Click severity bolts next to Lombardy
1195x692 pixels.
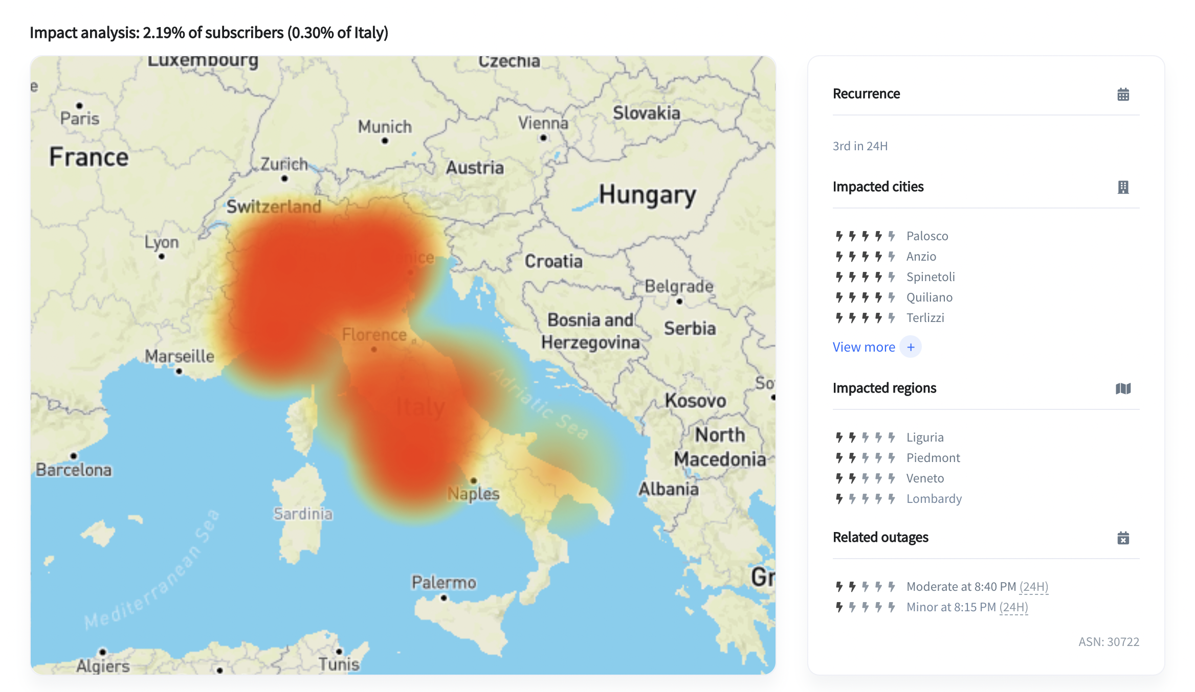pos(865,499)
